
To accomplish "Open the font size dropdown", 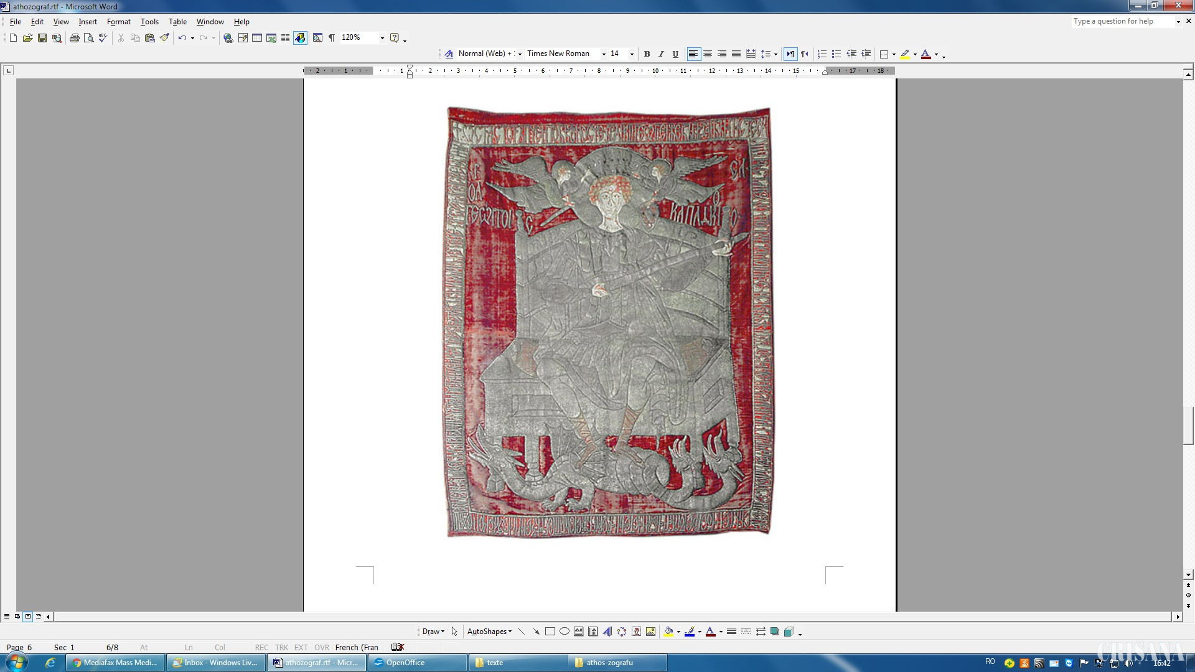I will tap(632, 54).
